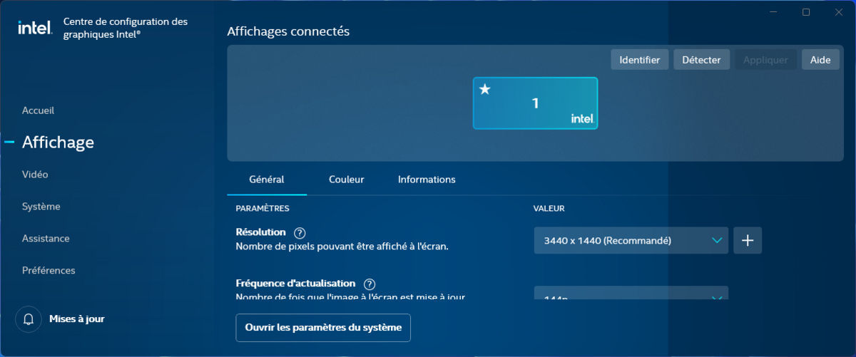Click the Appliquer button

click(765, 60)
